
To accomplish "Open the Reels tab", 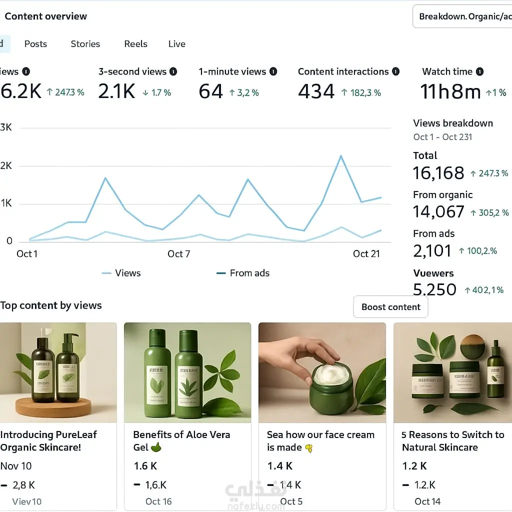I will coord(136,44).
